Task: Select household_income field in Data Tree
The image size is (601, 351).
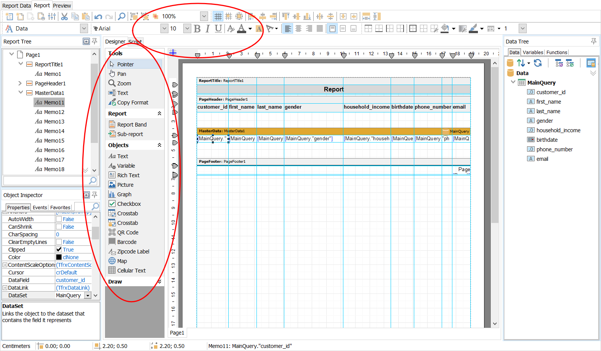Action: 558,130
